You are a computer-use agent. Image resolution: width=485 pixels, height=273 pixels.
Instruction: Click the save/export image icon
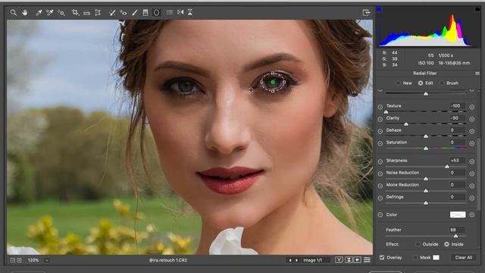366,12
